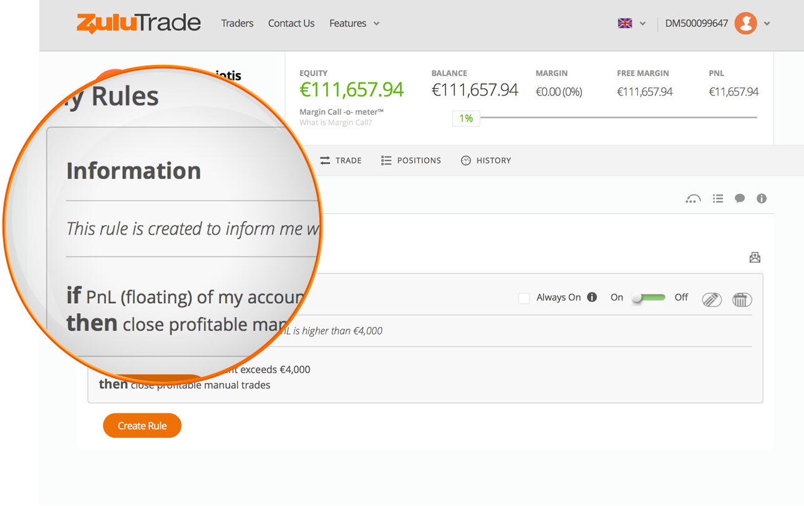Delete the rule using trash icon
This screenshot has height=506, width=804.
pyautogui.click(x=742, y=299)
